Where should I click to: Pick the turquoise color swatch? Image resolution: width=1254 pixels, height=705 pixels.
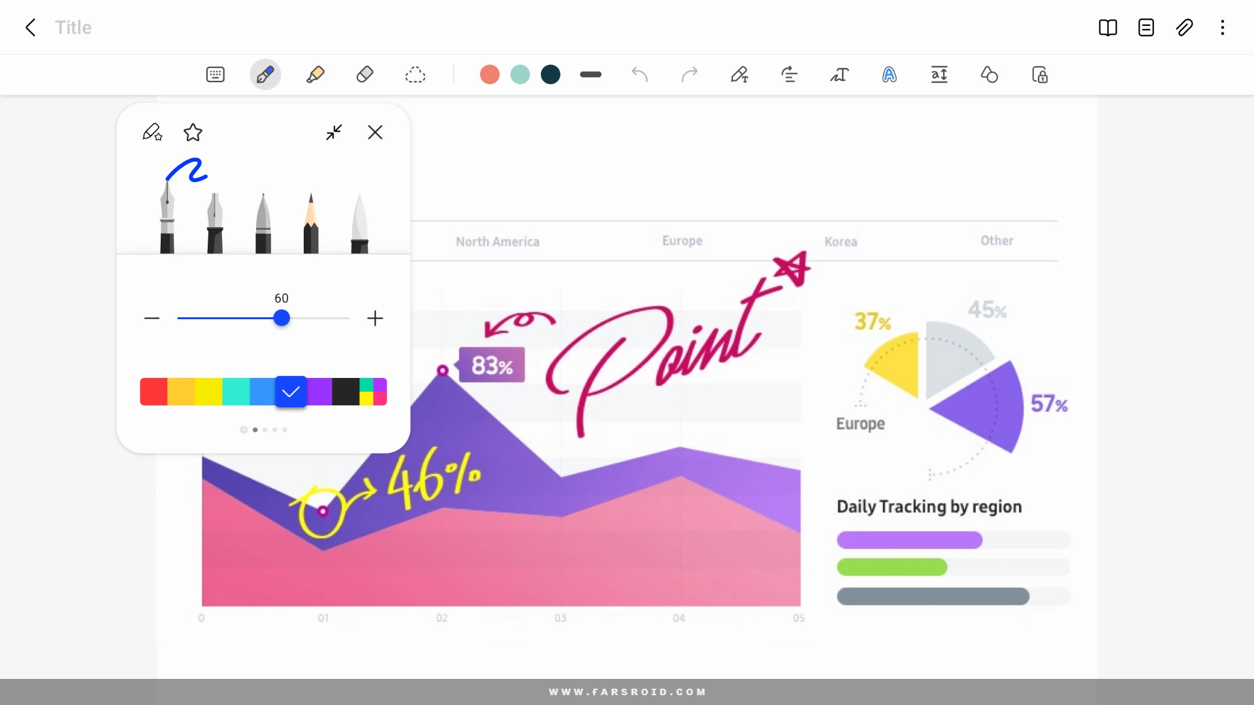click(236, 392)
